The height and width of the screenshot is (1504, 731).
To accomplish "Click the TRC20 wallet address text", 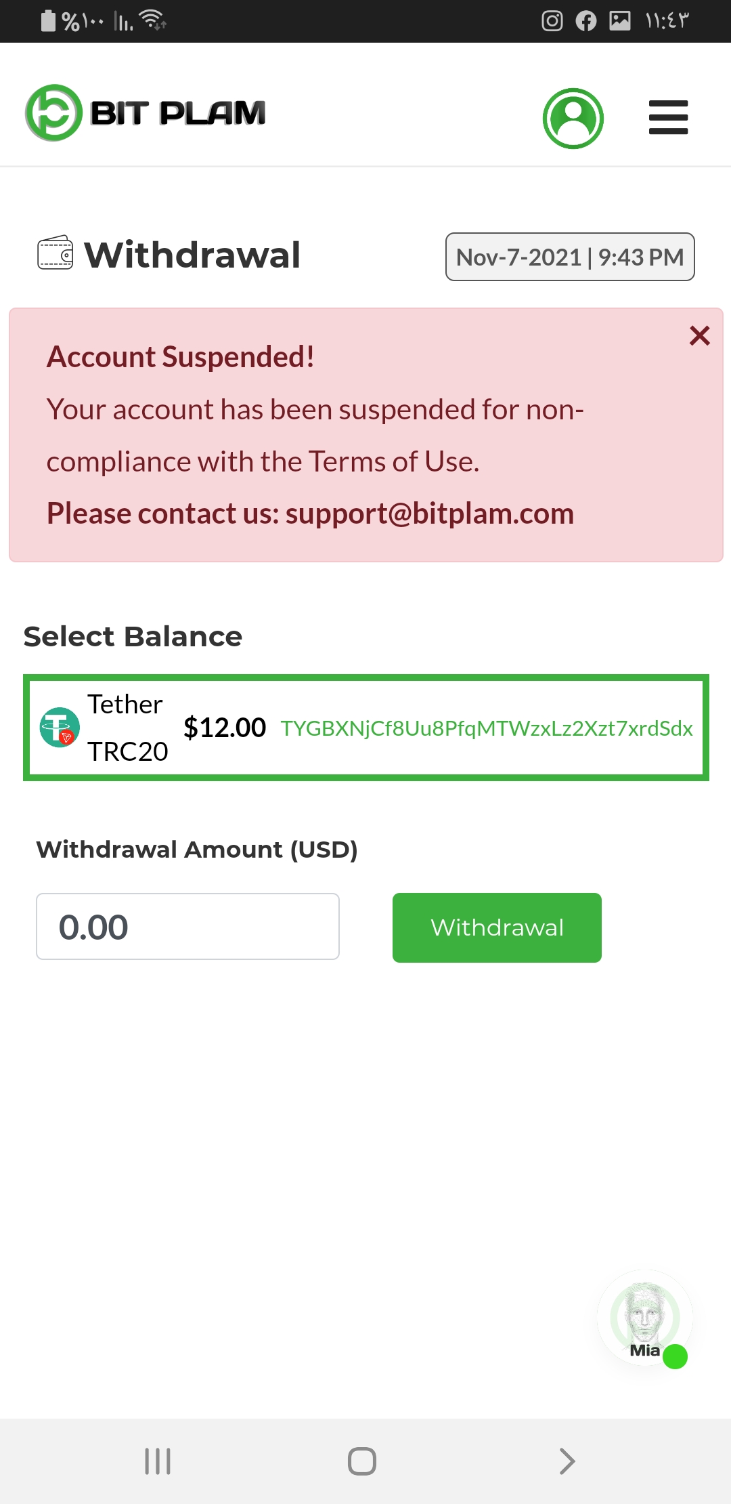I will coord(486,728).
